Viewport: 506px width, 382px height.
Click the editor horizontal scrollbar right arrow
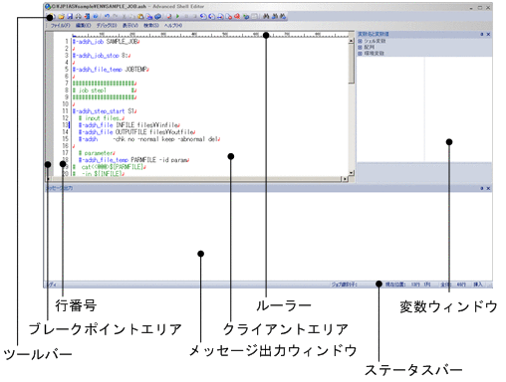(x=345, y=179)
